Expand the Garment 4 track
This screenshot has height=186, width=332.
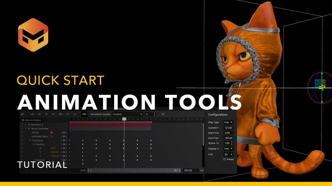pyautogui.click(x=26, y=125)
